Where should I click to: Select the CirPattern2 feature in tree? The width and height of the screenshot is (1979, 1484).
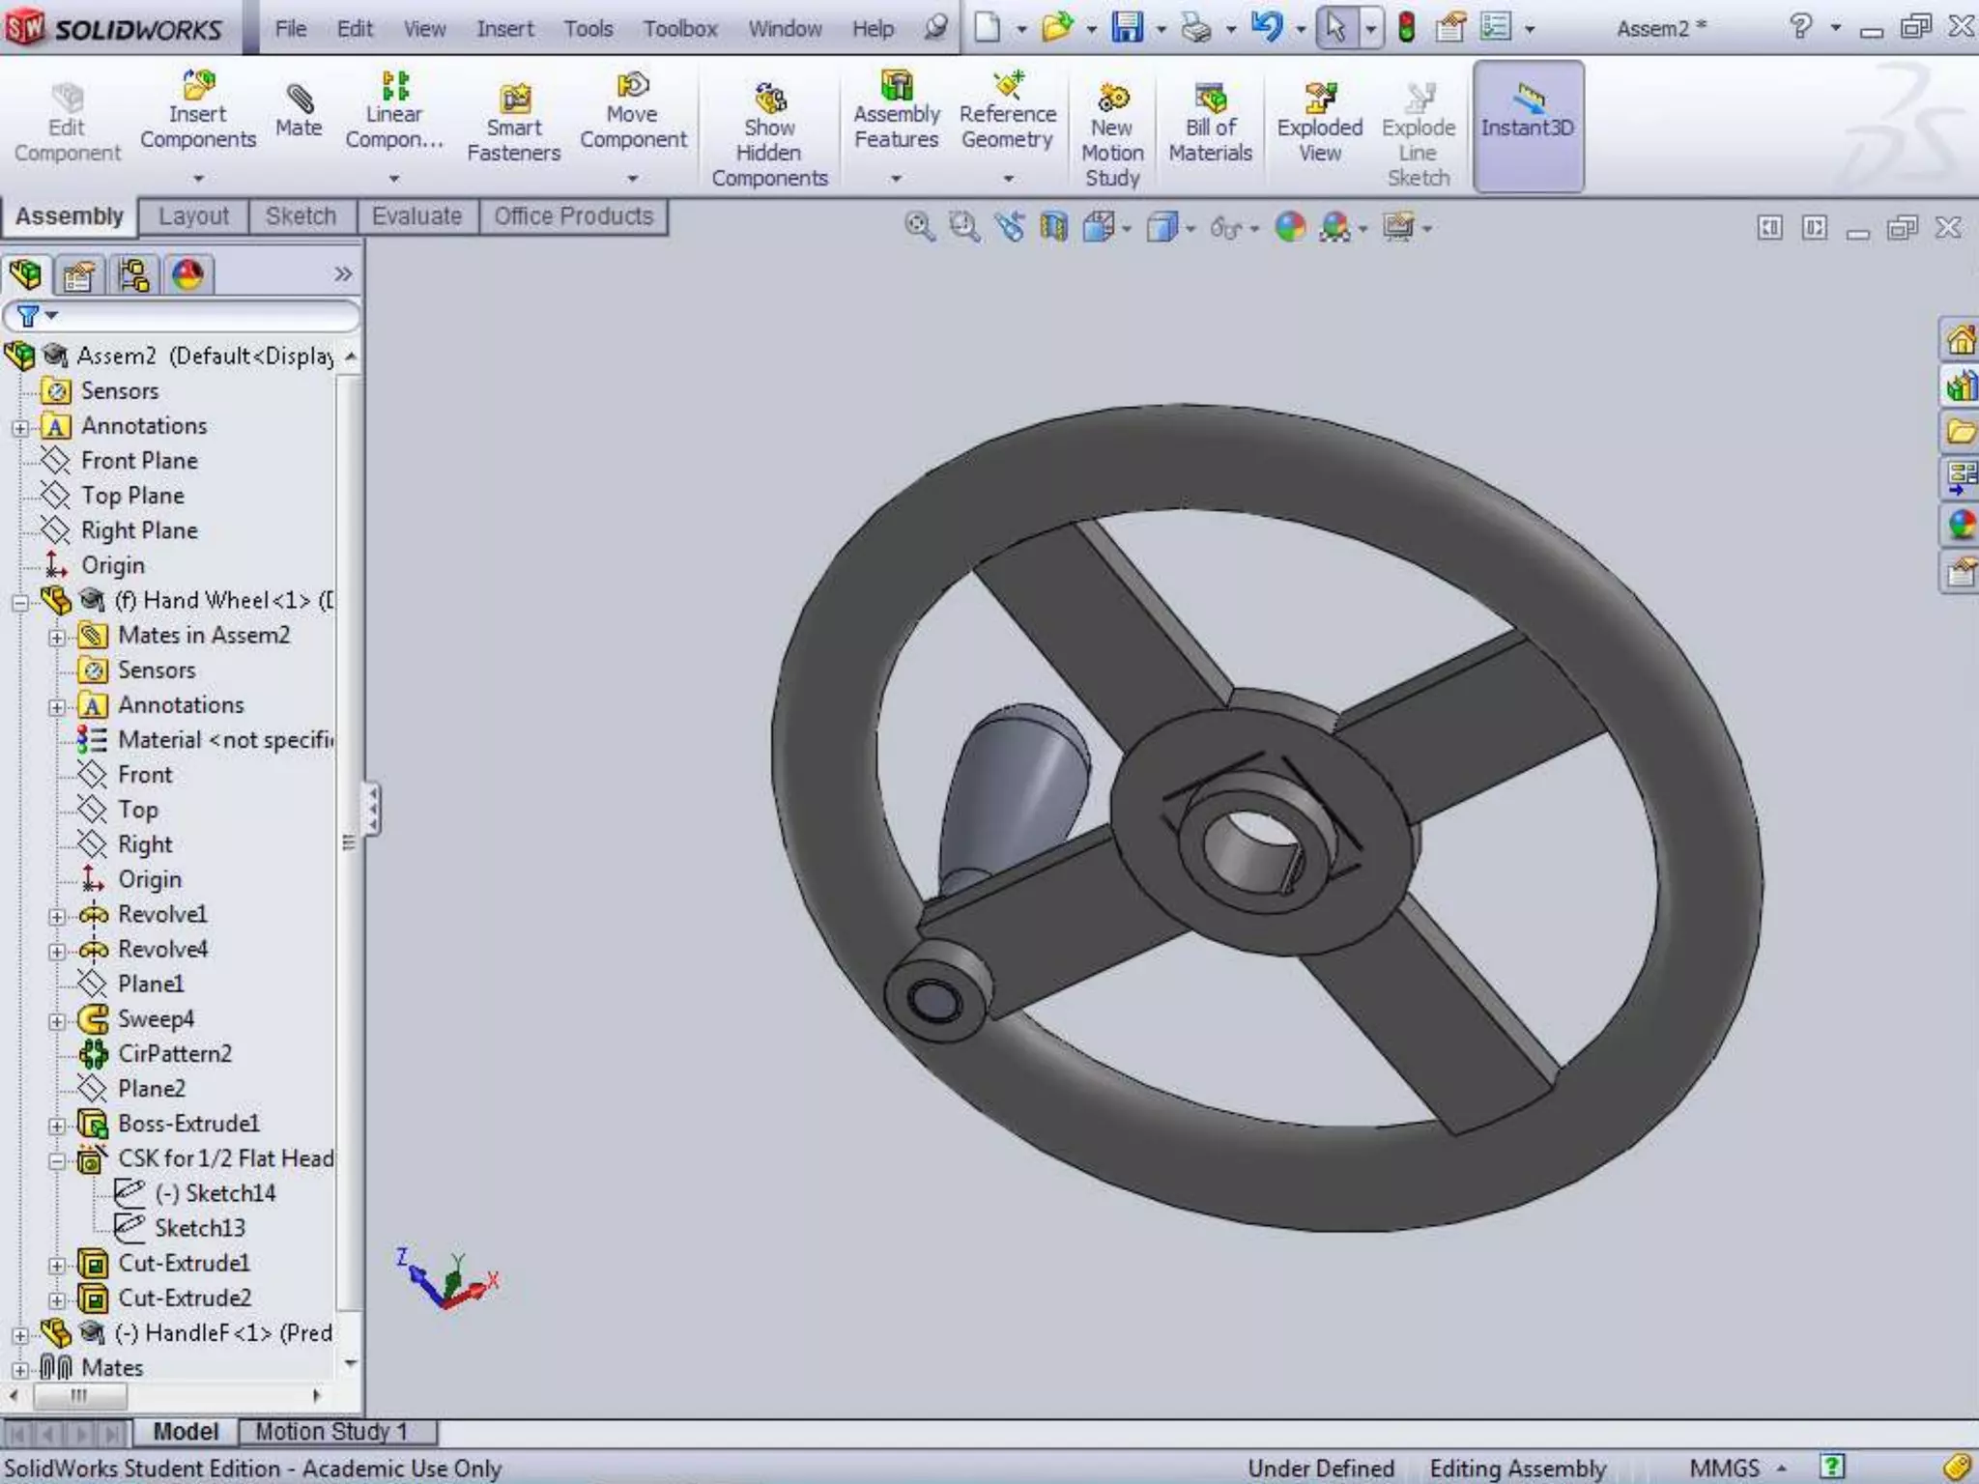click(x=174, y=1054)
